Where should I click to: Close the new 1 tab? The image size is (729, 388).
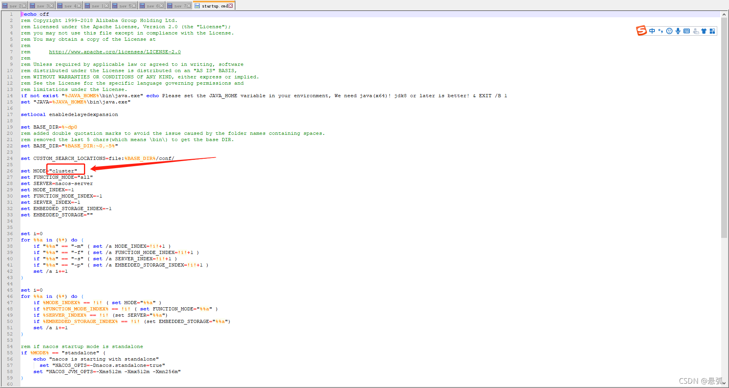(107, 6)
